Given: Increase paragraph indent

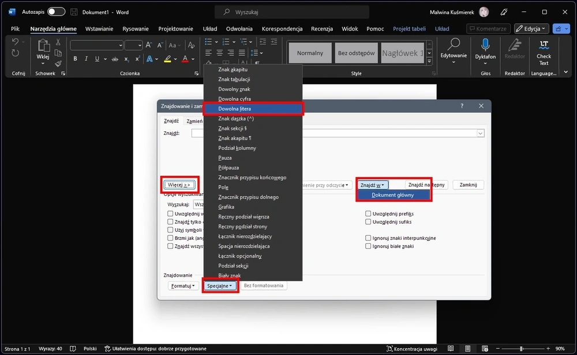Looking at the screenshot, I should point(273,42).
